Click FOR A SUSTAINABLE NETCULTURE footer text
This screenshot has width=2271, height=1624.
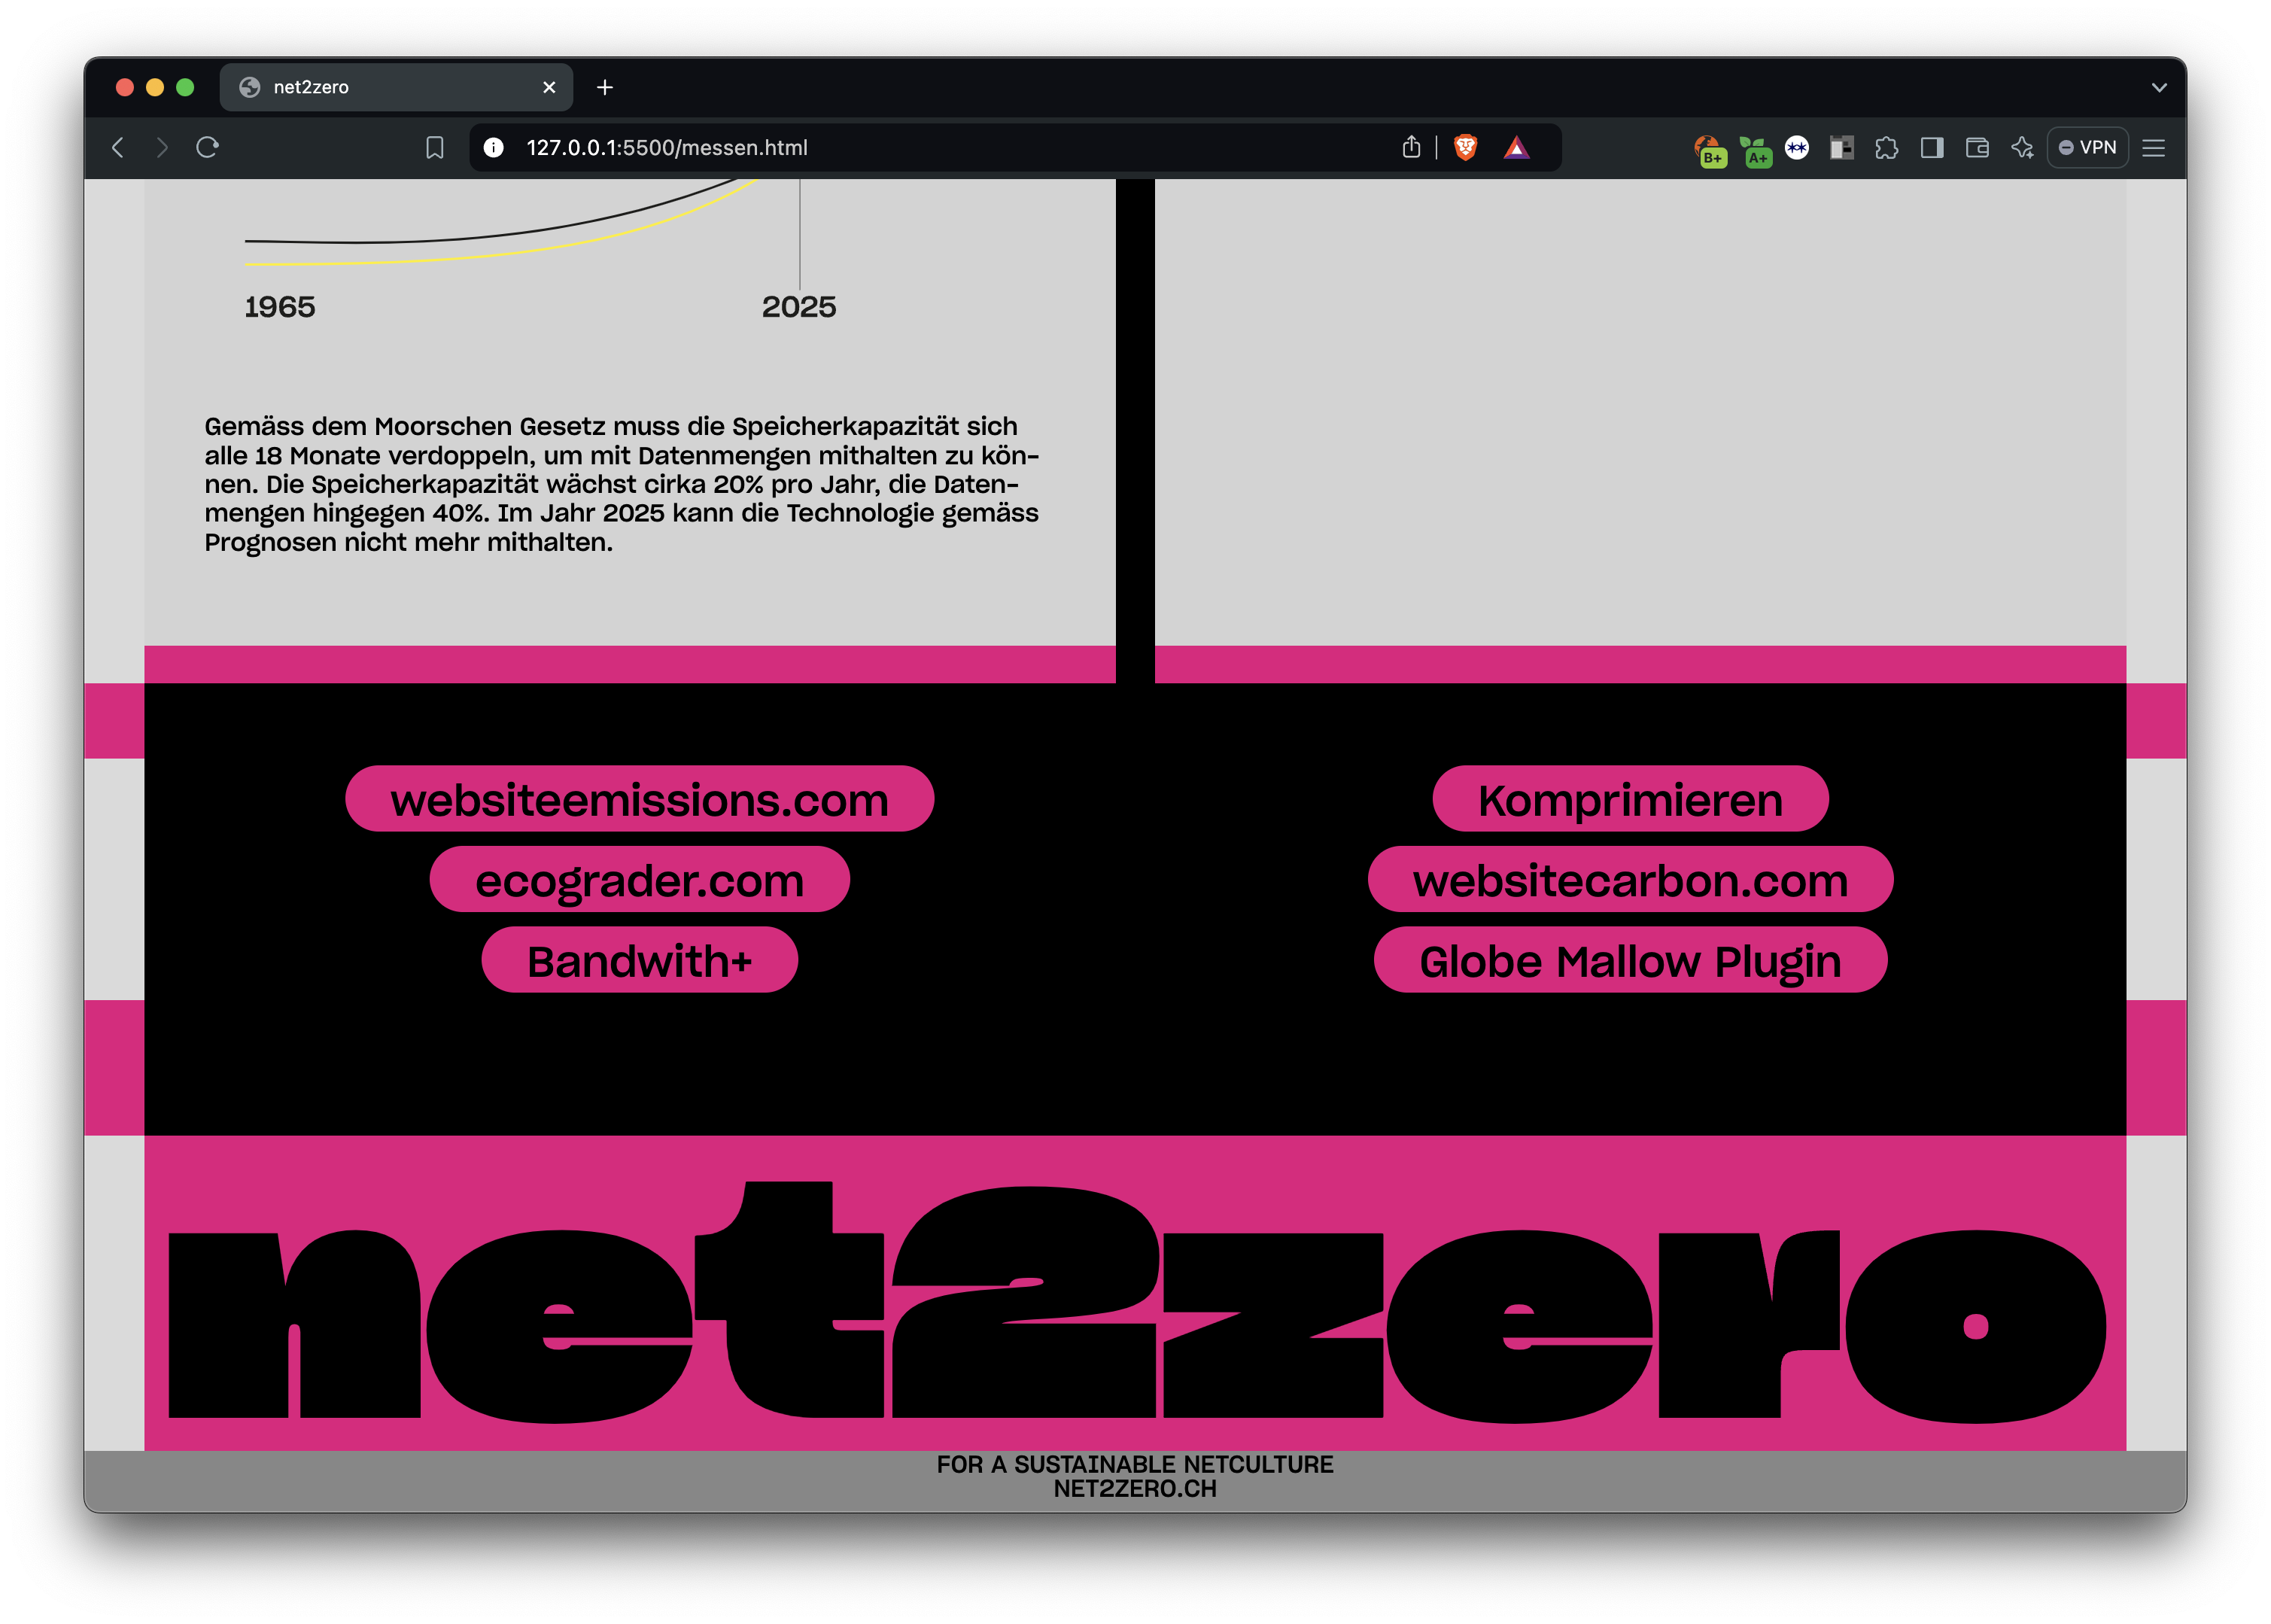coord(1135,1464)
